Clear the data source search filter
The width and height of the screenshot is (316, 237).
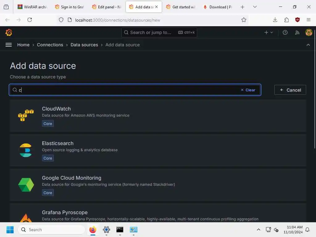(x=248, y=90)
